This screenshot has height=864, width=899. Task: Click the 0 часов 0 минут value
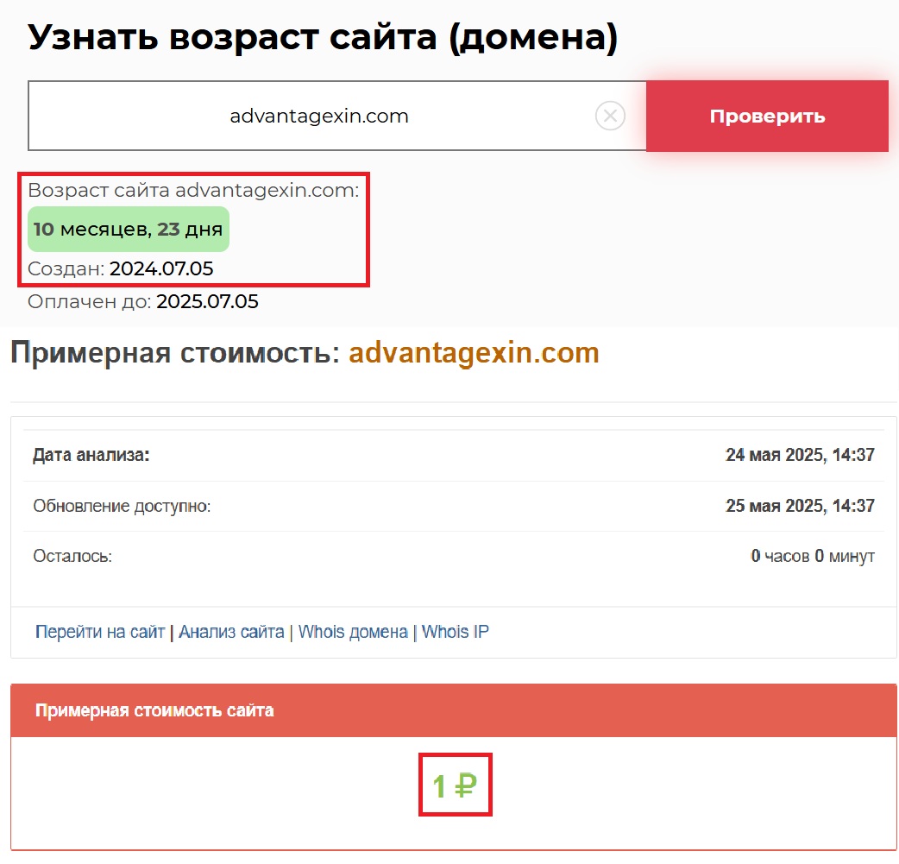click(812, 556)
